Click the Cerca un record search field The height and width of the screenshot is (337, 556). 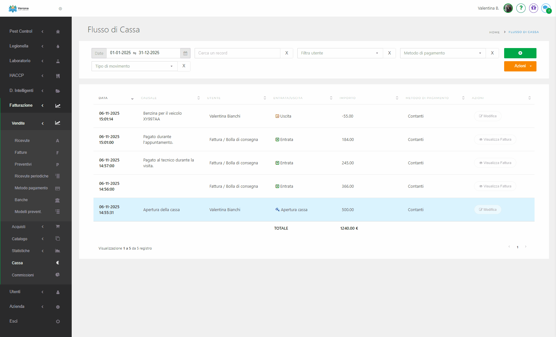(x=237, y=53)
